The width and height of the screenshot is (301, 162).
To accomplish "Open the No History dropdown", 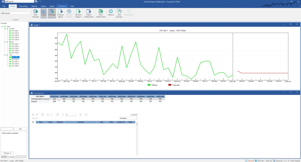I will [128, 118].
